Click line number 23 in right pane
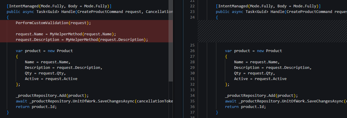Viewport: 347px width, 118px height. pos(192,12)
